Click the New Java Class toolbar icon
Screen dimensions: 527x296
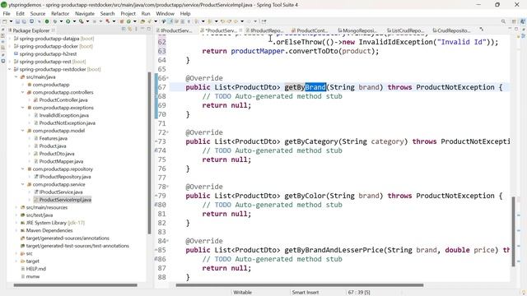pos(128,21)
